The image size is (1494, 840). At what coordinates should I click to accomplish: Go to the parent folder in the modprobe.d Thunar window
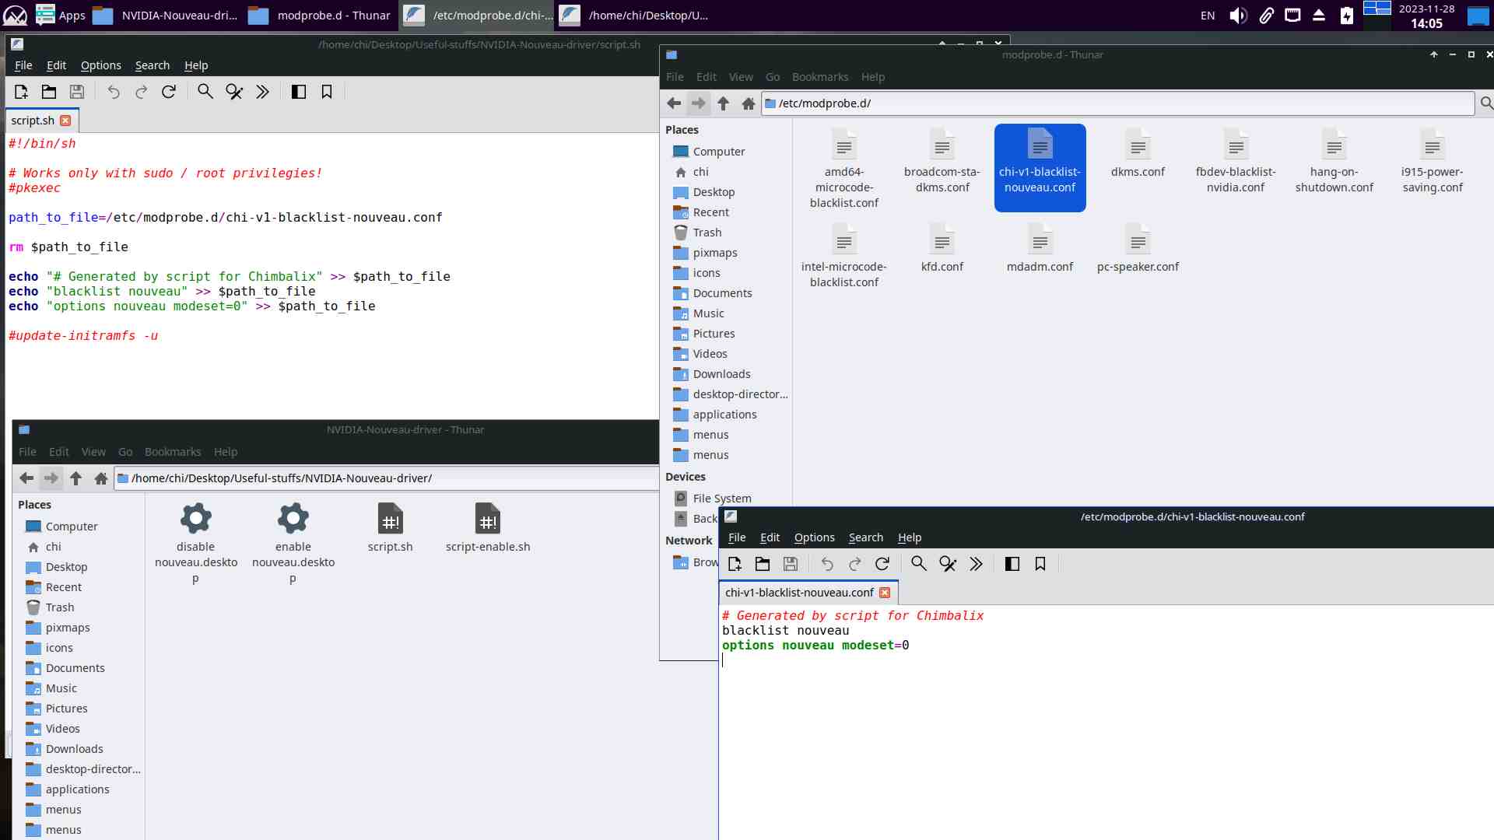click(723, 103)
